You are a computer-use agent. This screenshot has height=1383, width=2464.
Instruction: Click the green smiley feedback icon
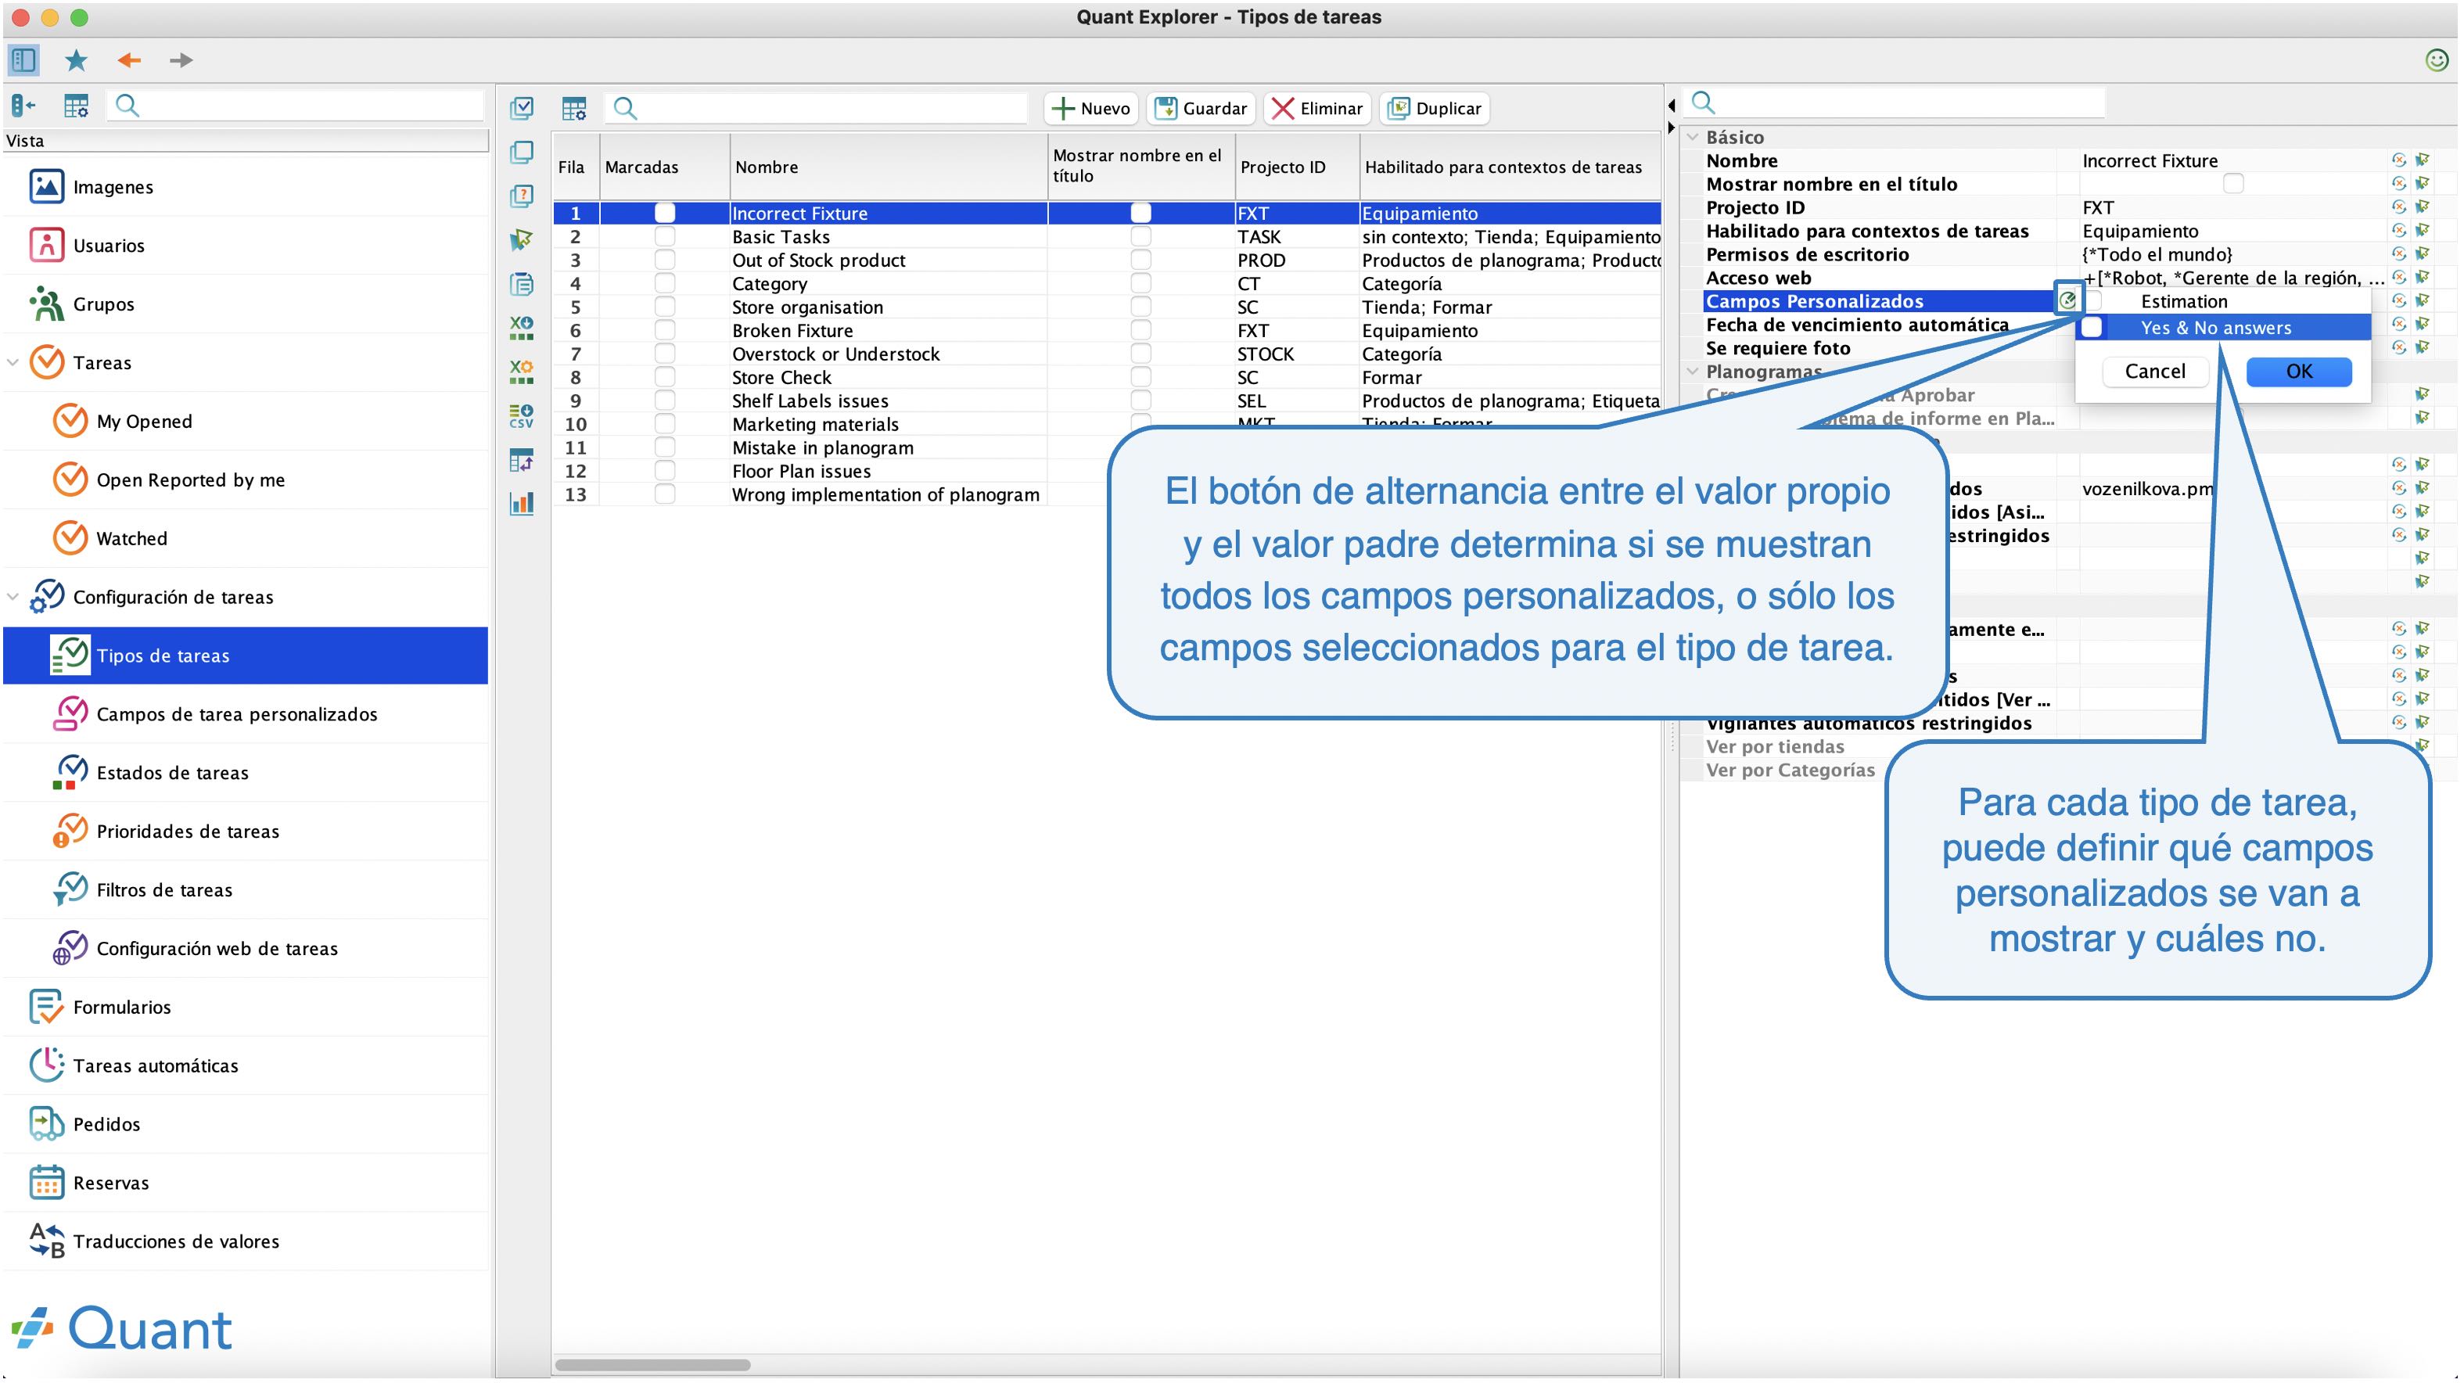[2437, 60]
